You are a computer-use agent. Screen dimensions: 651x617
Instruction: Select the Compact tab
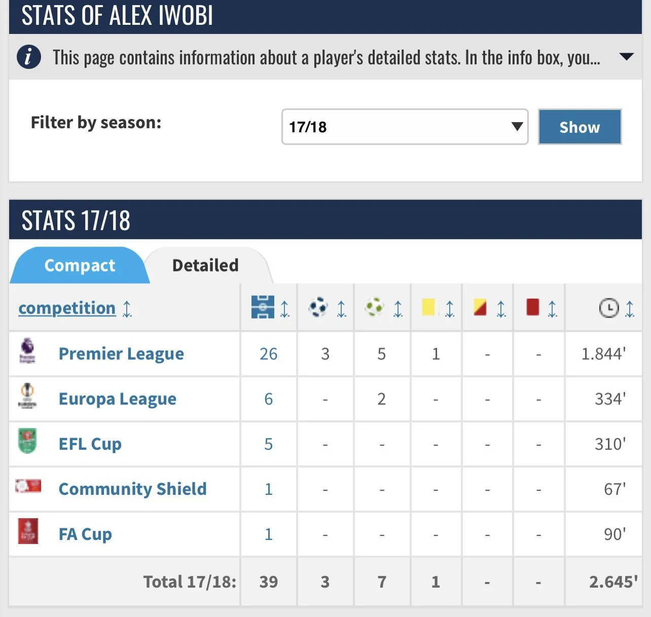pyautogui.click(x=80, y=265)
